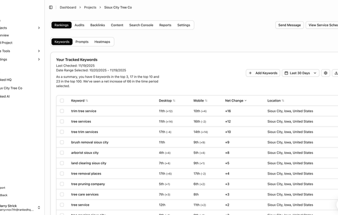Open Overview in sidebar
Screen dimensions: 338x215
pos(4,35)
